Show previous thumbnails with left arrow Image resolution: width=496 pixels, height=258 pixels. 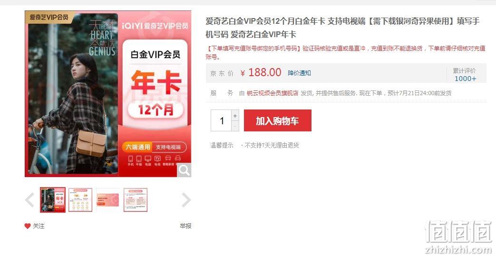tap(30, 200)
